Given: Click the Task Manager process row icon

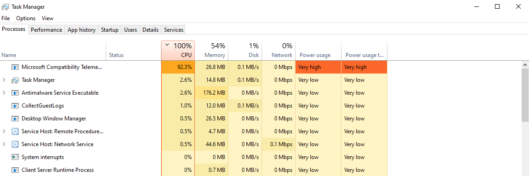Looking at the screenshot, I should (15, 80).
